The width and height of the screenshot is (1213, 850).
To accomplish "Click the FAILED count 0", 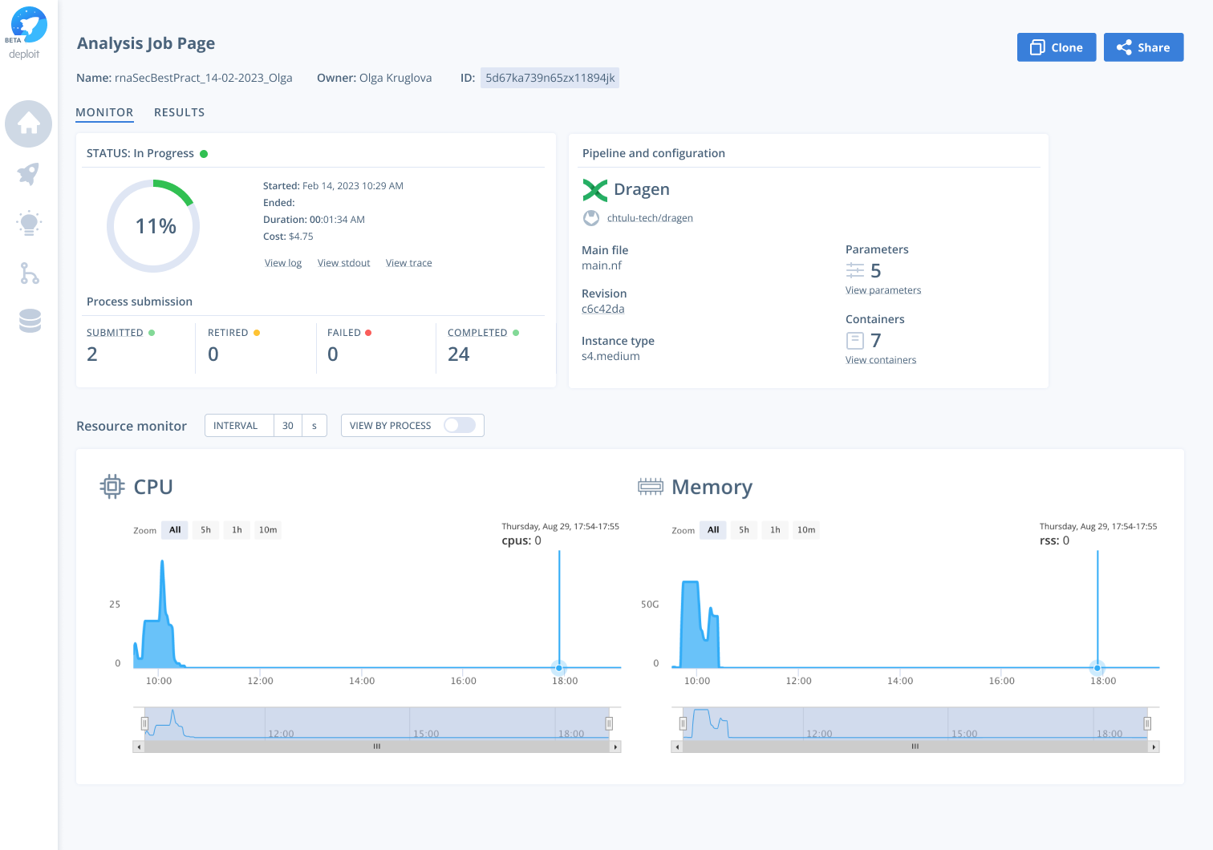I will (333, 354).
